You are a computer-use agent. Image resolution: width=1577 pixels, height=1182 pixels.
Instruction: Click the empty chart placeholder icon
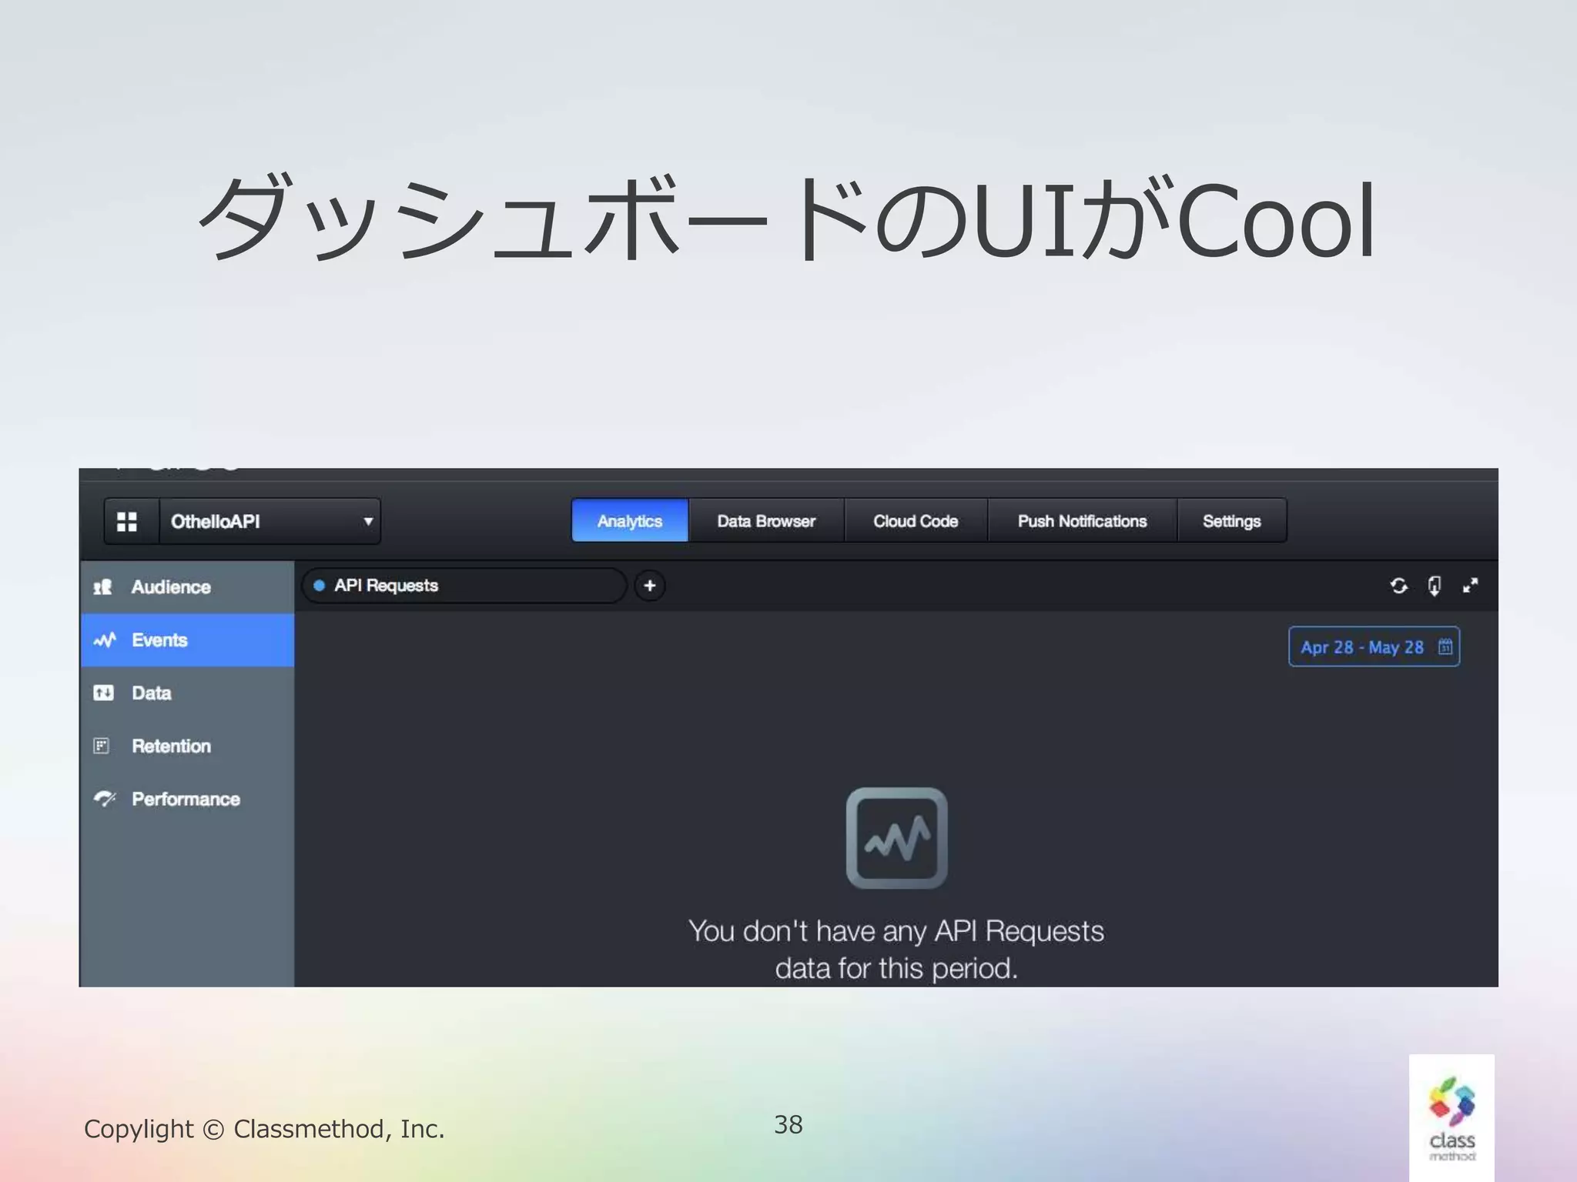(x=896, y=837)
